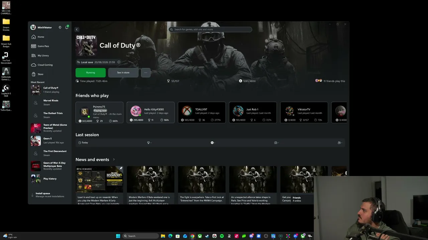Open the MiniViktator profile avatar
The image size is (428, 240).
point(33,27)
